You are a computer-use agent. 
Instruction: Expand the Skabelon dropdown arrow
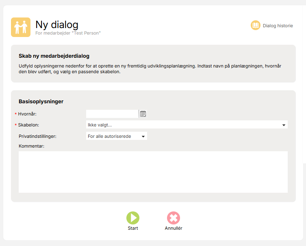coord(284,125)
